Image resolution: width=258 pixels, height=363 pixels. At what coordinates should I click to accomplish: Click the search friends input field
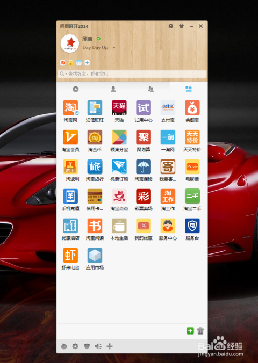(132, 74)
